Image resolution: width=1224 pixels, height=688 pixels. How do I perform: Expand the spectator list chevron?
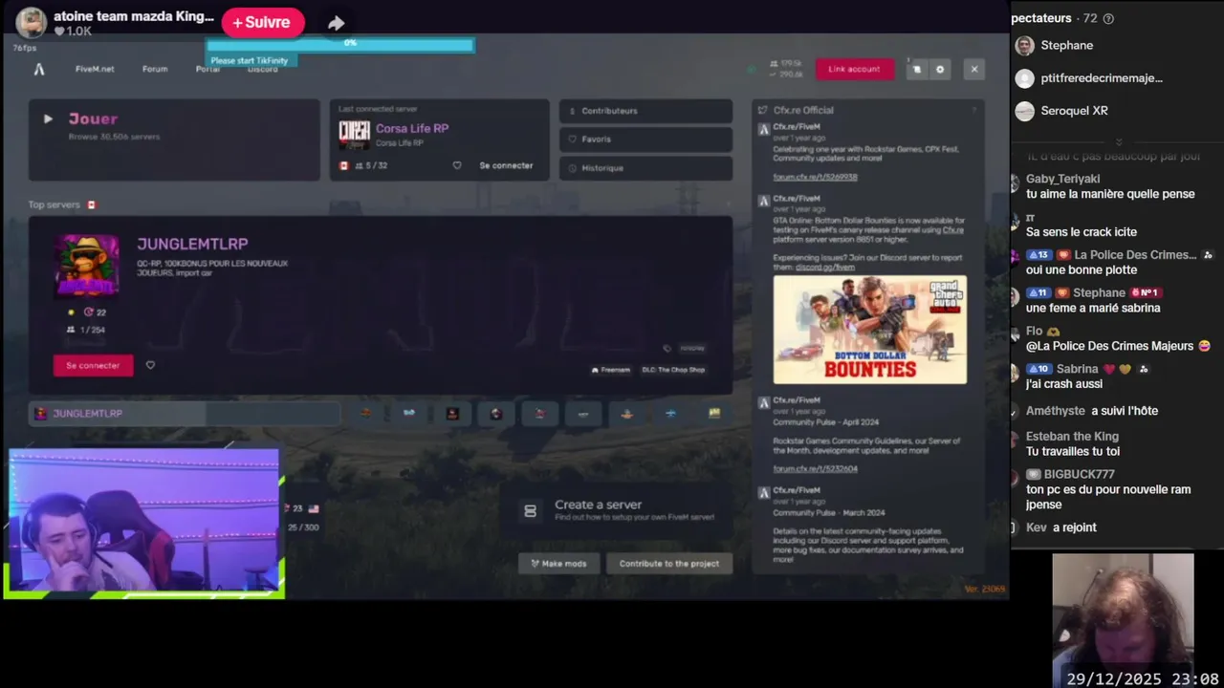coord(1119,140)
